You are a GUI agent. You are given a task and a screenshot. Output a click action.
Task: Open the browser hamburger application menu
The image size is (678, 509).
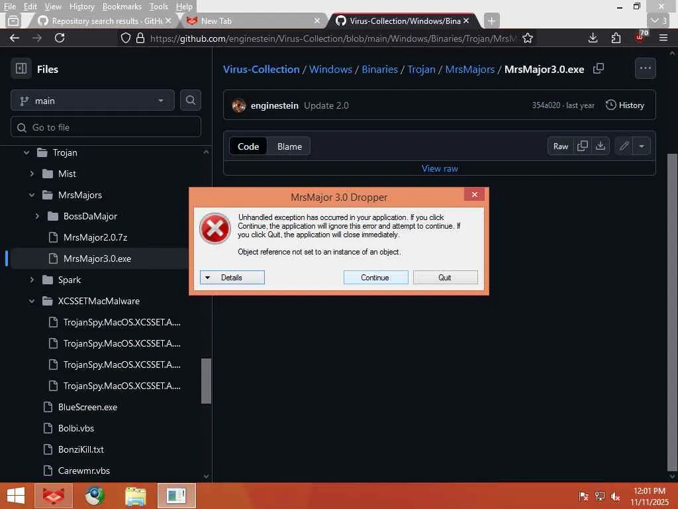click(x=663, y=38)
